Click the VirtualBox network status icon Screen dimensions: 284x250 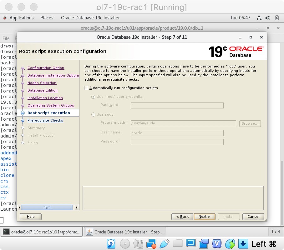tap(151, 244)
